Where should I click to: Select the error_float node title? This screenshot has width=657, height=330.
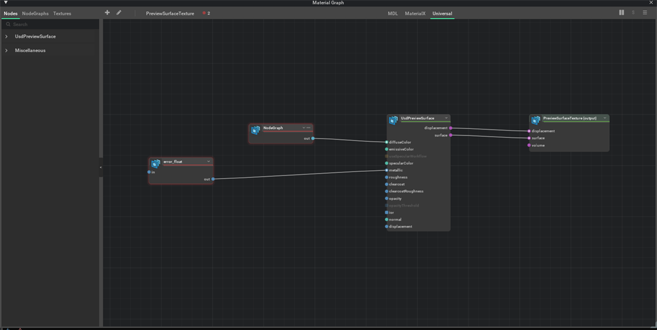coord(173,162)
